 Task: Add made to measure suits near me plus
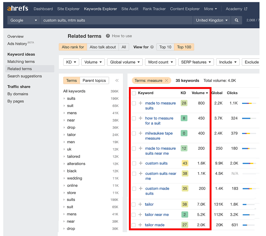pos(141,148)
